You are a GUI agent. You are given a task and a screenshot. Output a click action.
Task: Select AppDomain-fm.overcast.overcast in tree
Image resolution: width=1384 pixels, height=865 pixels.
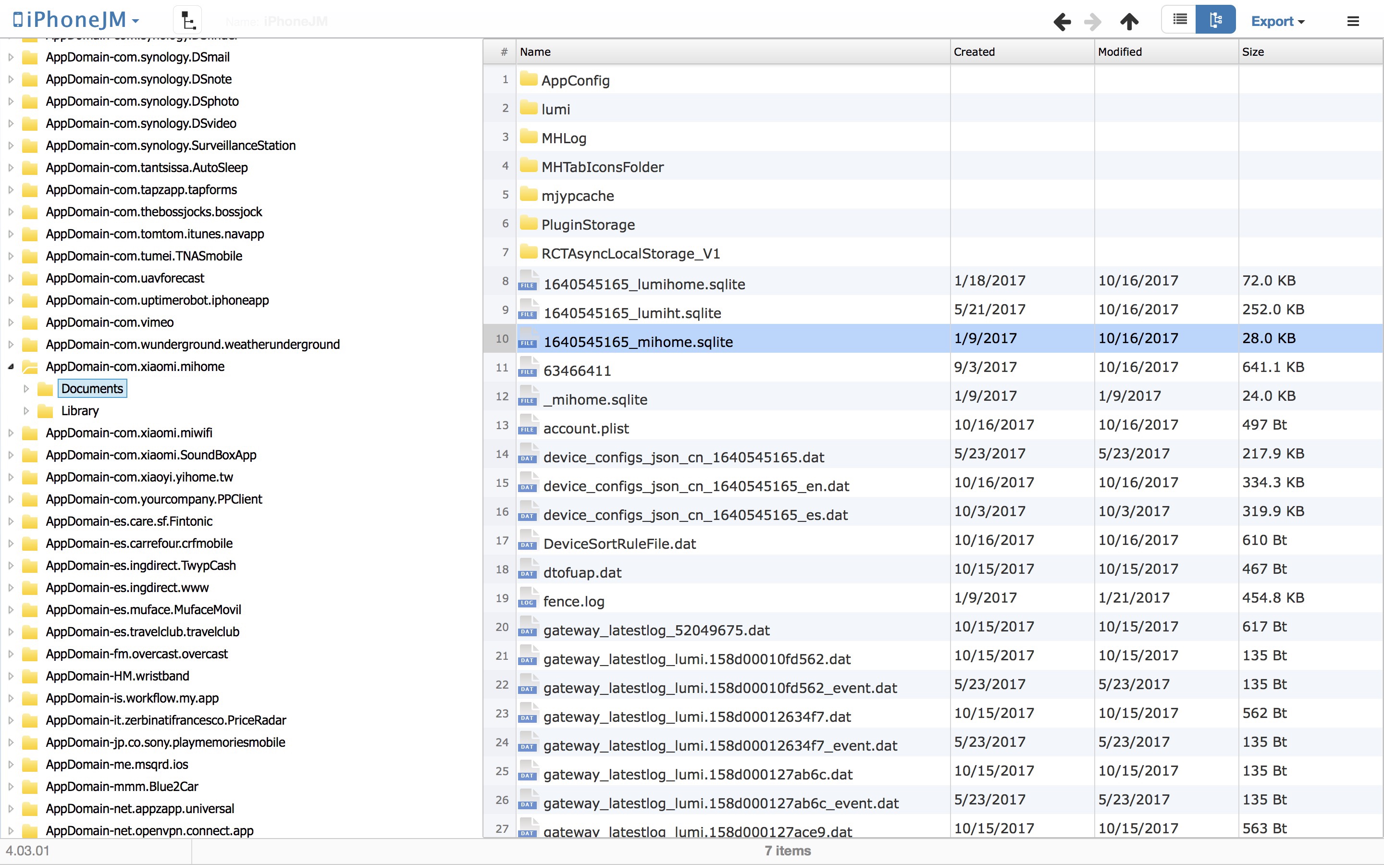pyautogui.click(x=136, y=654)
